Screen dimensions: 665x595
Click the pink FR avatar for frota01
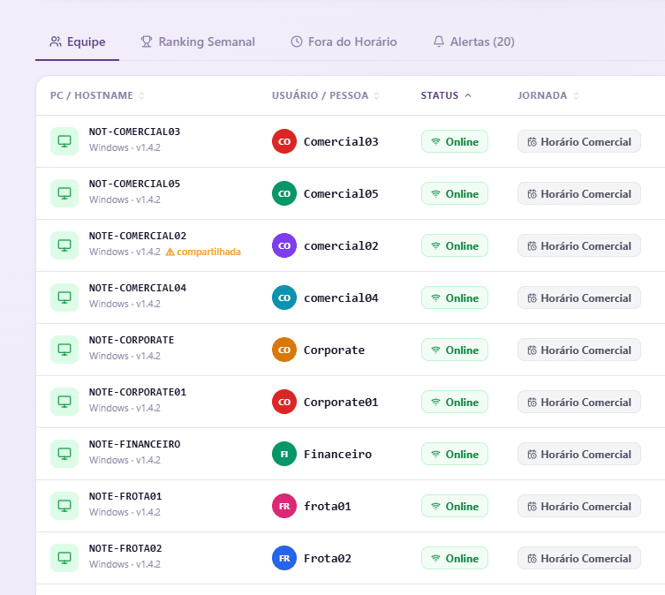click(284, 506)
